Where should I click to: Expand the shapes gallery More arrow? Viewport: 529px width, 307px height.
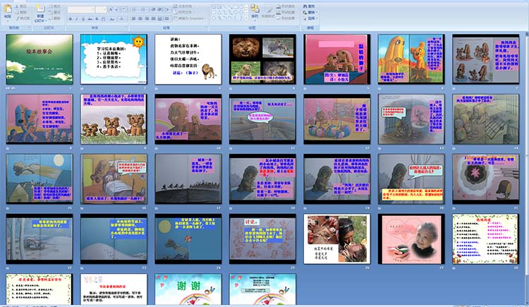[247, 18]
